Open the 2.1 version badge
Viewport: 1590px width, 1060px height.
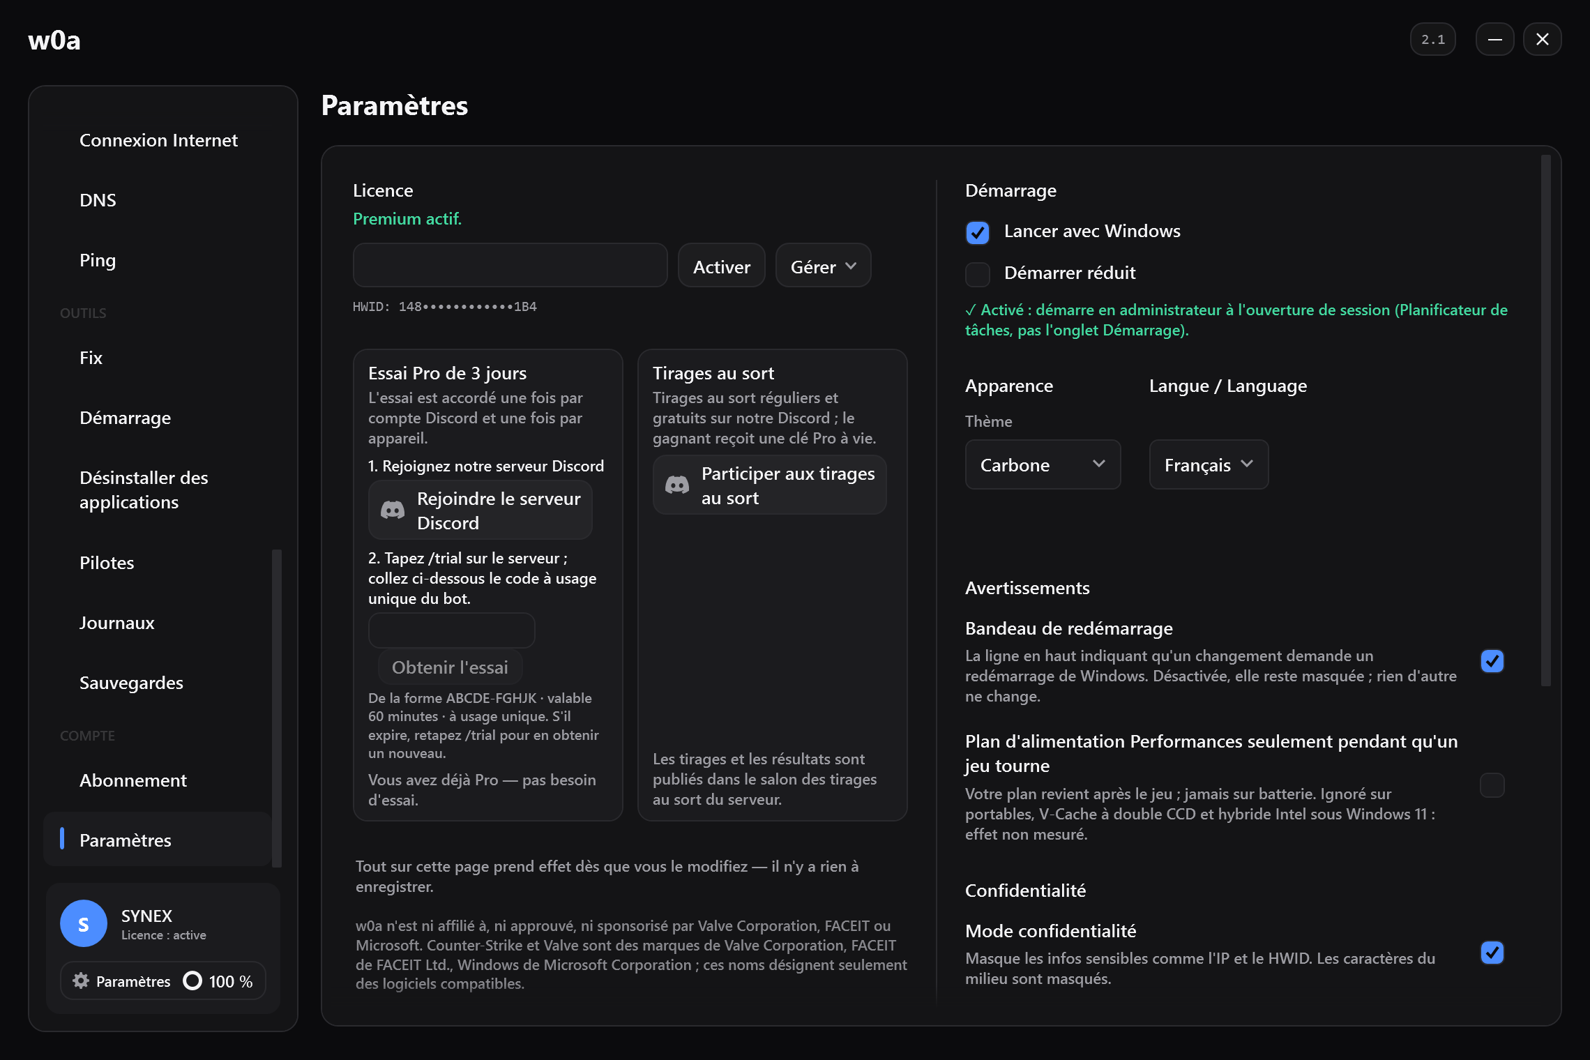tap(1433, 39)
